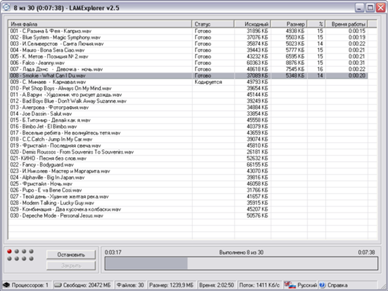388x291 pixels.
Task: Select row 024 - Alphaville - Big In Japan.wav
Action: pyautogui.click(x=188, y=177)
